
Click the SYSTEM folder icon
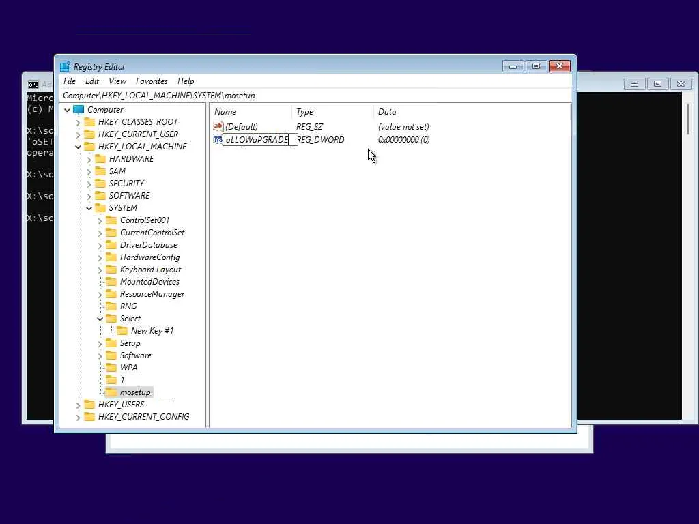pos(100,208)
